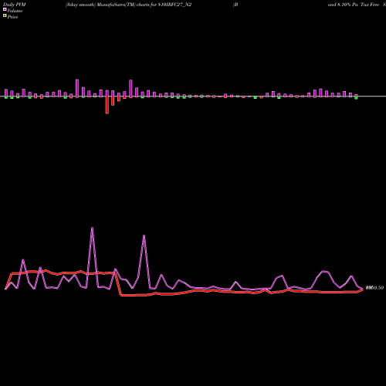Click the Price legend color swatch

point(5,15)
